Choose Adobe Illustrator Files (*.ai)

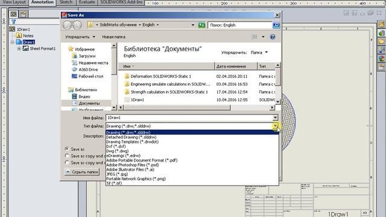[x=192, y=169]
